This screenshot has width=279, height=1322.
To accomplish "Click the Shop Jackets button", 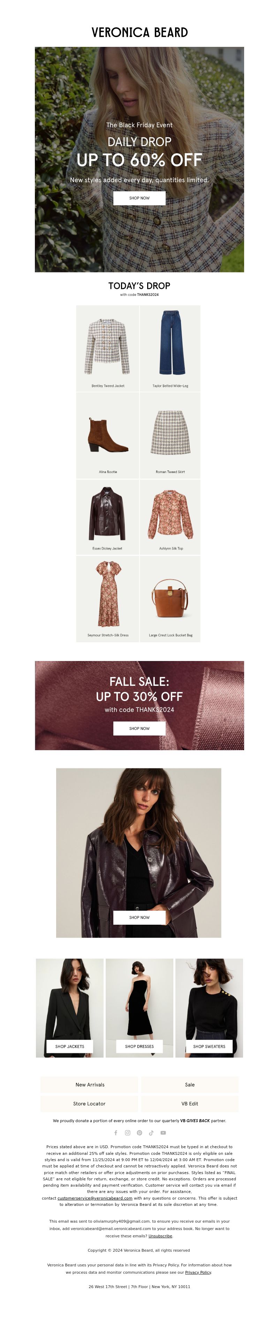I will click(70, 1046).
